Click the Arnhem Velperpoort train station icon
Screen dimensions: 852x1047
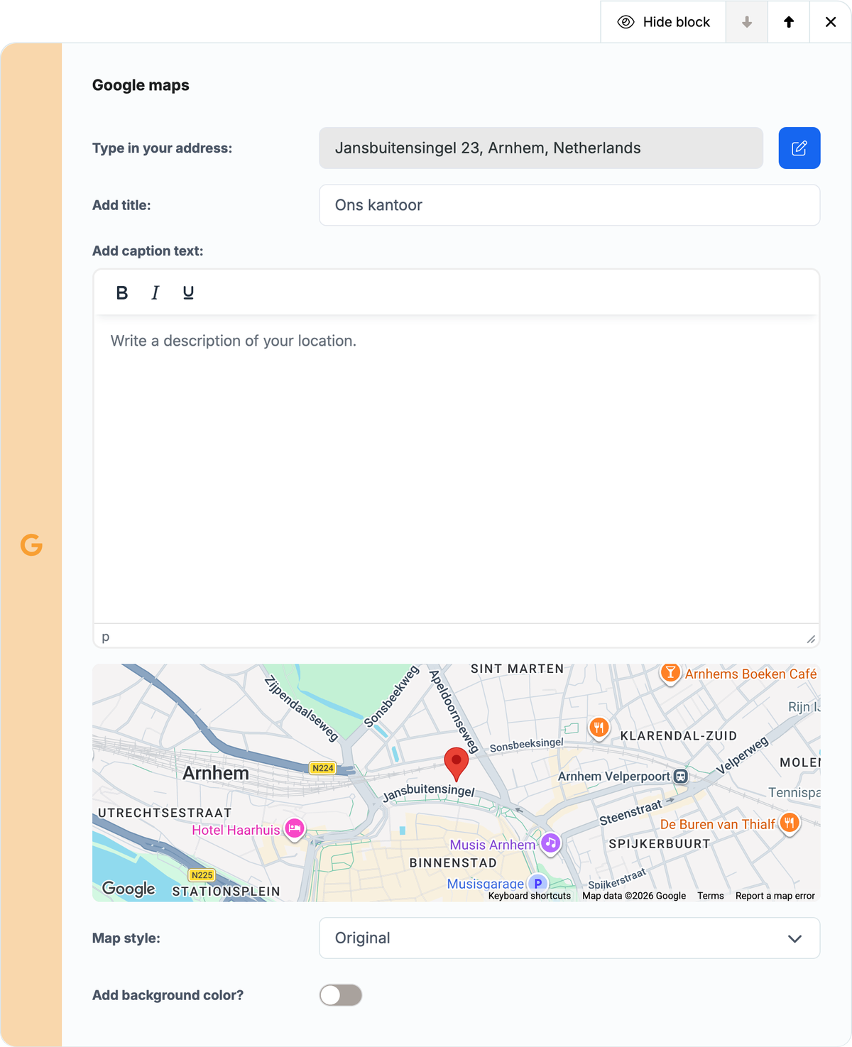(x=680, y=776)
